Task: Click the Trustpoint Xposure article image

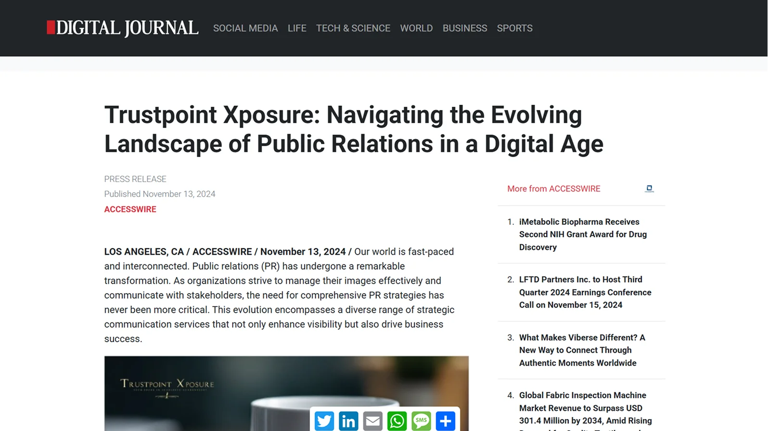Action: coord(286,394)
